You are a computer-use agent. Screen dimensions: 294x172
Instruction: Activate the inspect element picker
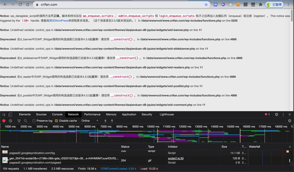click(x=4, y=114)
